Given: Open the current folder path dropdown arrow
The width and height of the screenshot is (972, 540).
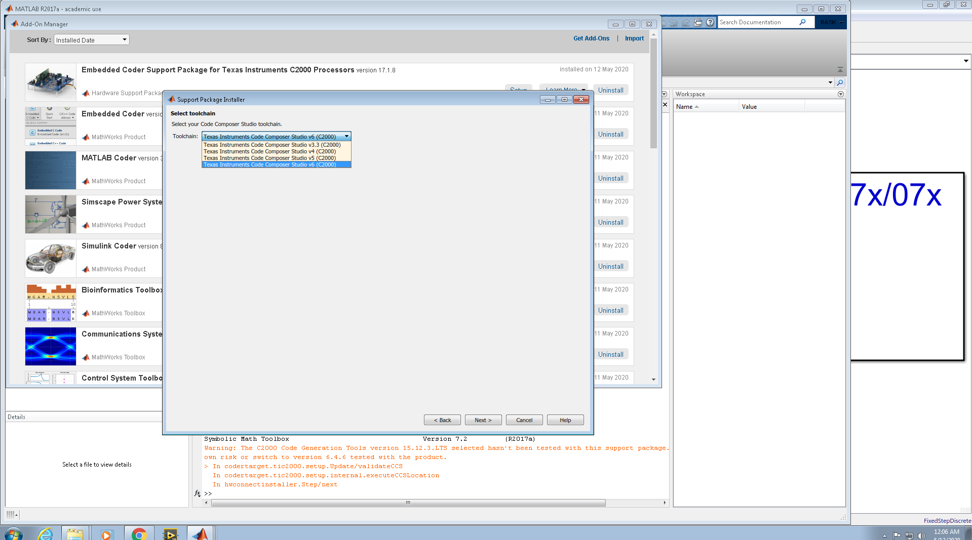Looking at the screenshot, I should click(x=830, y=82).
